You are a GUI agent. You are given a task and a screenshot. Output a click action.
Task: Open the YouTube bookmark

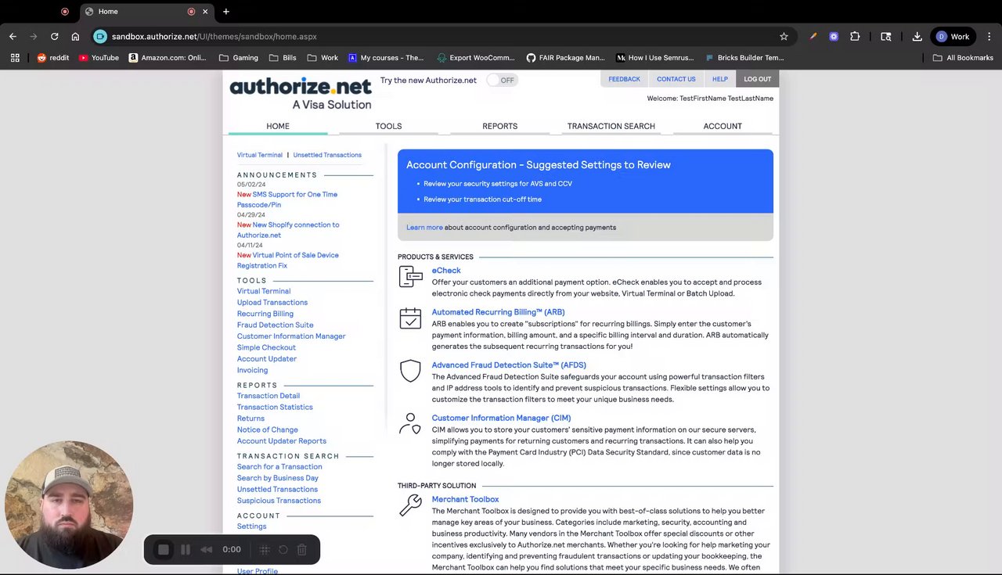99,58
